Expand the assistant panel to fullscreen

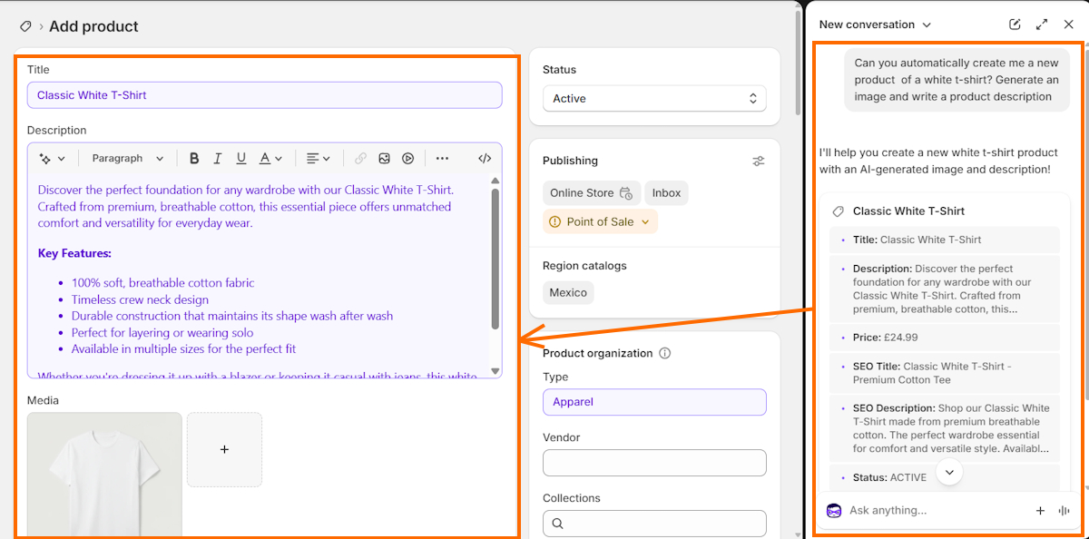pyautogui.click(x=1041, y=24)
